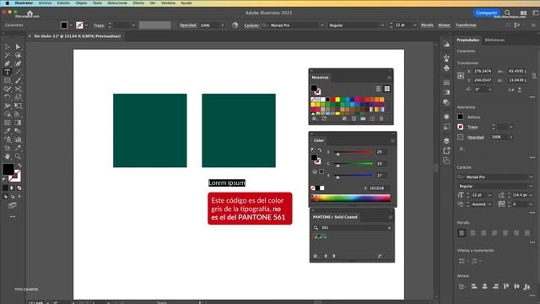Select the Type tool in the toolbar
This screenshot has height=304, width=540.
tap(8, 72)
